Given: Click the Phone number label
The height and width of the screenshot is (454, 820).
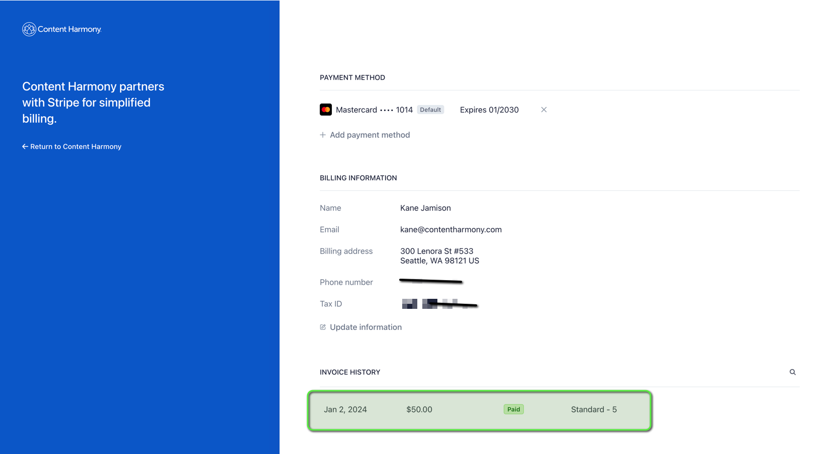Looking at the screenshot, I should click(x=346, y=282).
